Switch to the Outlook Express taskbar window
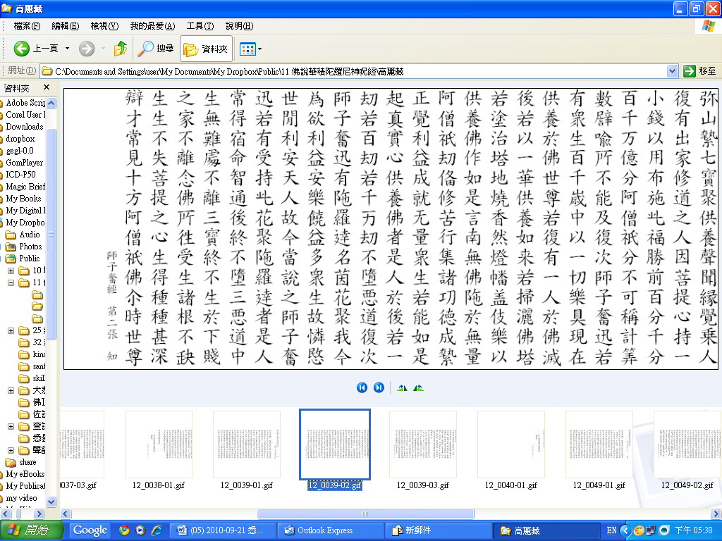 (x=324, y=530)
